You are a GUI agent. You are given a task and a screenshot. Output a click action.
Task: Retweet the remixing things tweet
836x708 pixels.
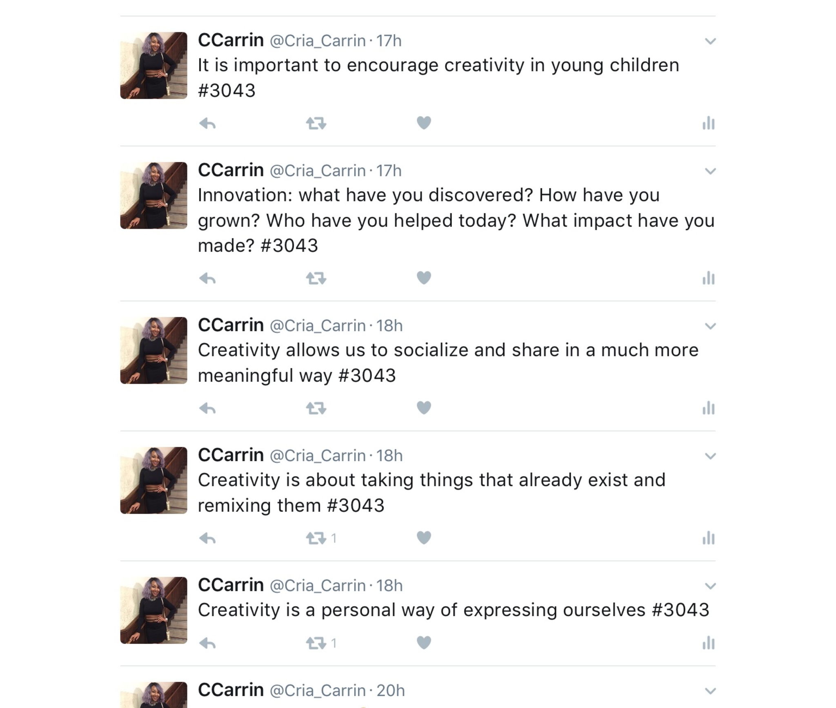316,538
